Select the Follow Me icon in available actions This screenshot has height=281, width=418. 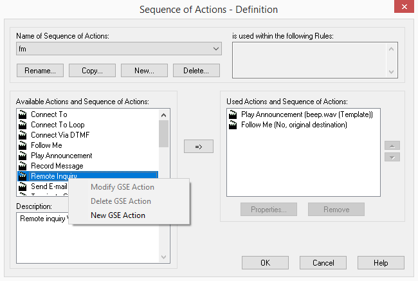click(x=23, y=145)
